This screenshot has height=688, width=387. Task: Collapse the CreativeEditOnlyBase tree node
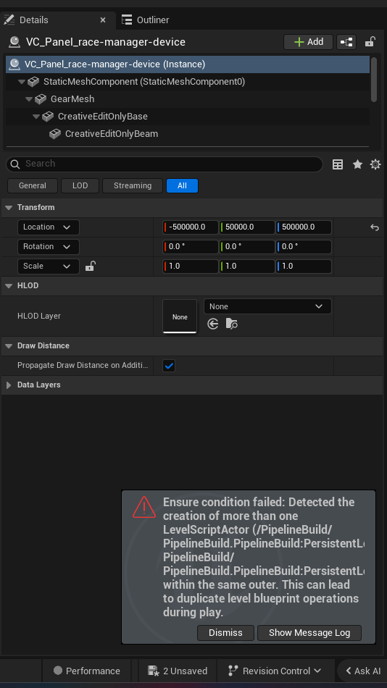tap(36, 117)
